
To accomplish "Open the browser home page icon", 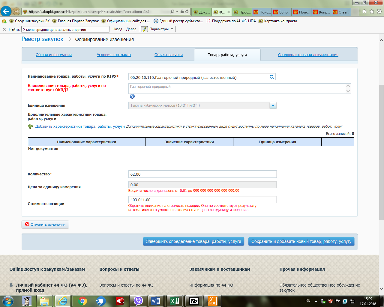I will [x=364, y=12].
